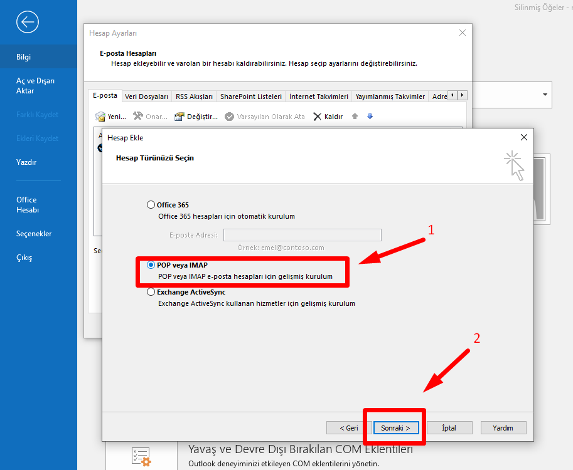Open Seçenekler in the left sidebar
The image size is (573, 470).
click(34, 234)
